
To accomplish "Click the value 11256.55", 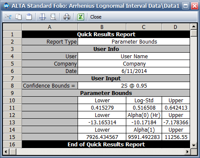I will pos(176,137).
